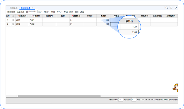
Task: Click the horizontal scrollbar thumb
Action: 59,96
